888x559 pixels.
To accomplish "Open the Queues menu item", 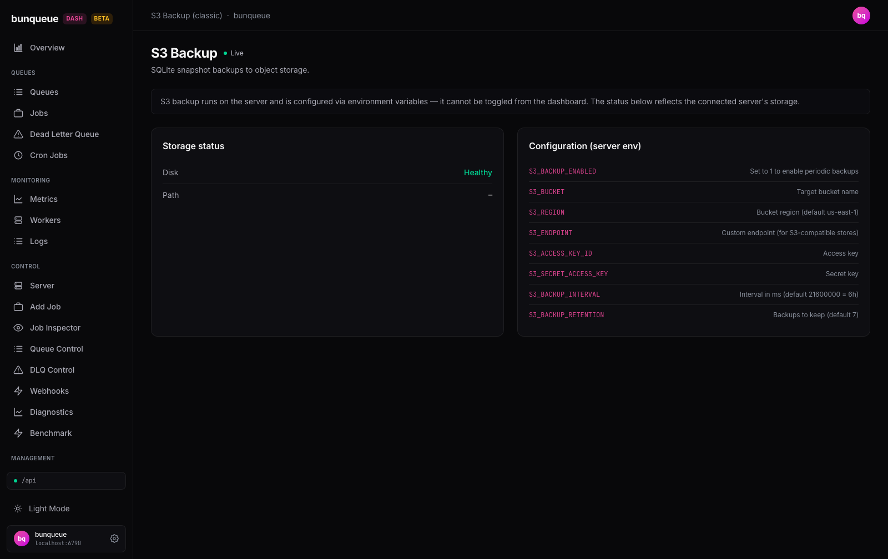I will (x=66, y=92).
